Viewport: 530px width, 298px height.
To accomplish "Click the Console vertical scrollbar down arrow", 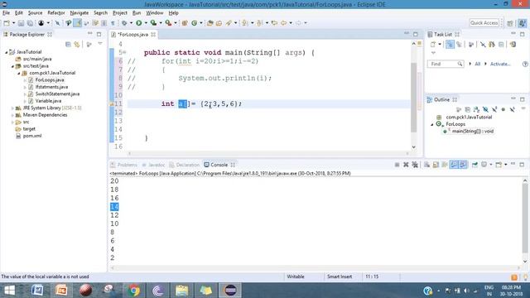I will point(525,262).
